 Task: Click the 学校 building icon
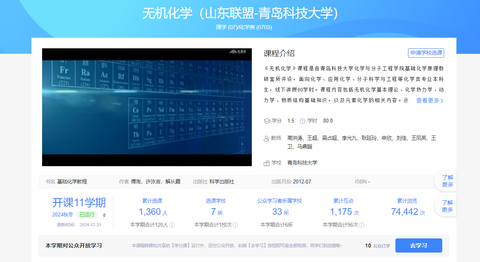[267, 163]
